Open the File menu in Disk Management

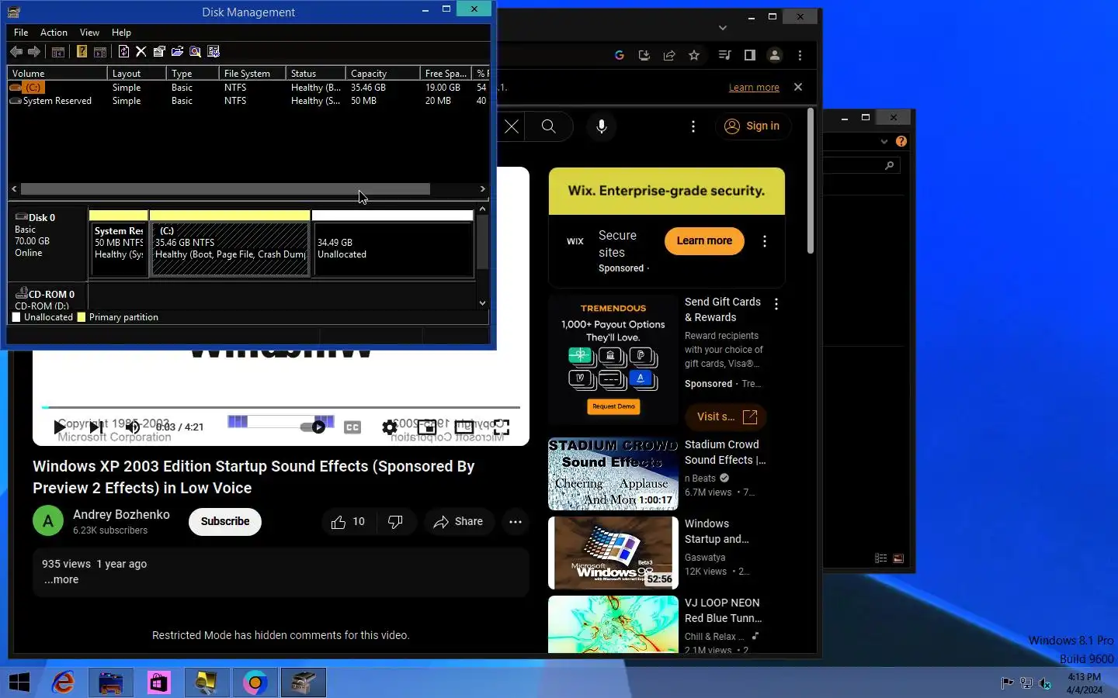click(21, 33)
